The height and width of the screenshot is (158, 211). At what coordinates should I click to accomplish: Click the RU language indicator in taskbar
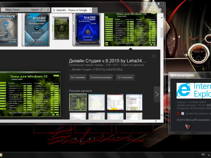203,155
